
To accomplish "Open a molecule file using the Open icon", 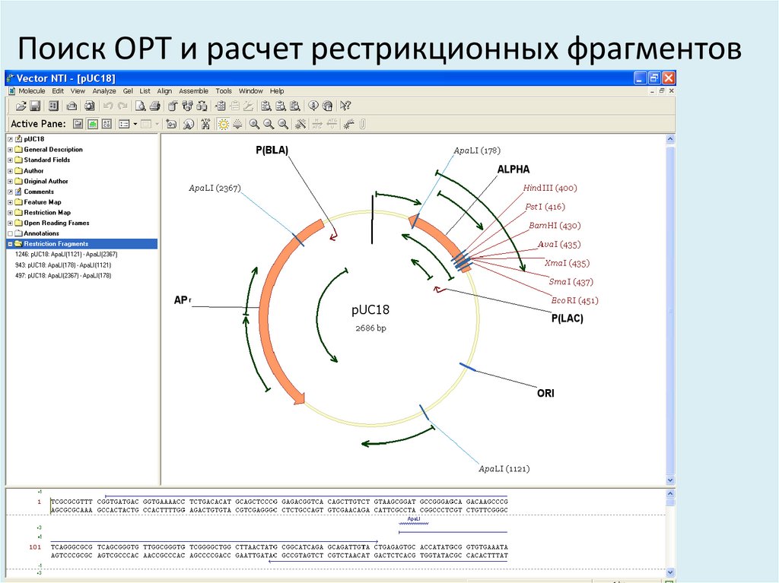I will click(22, 106).
